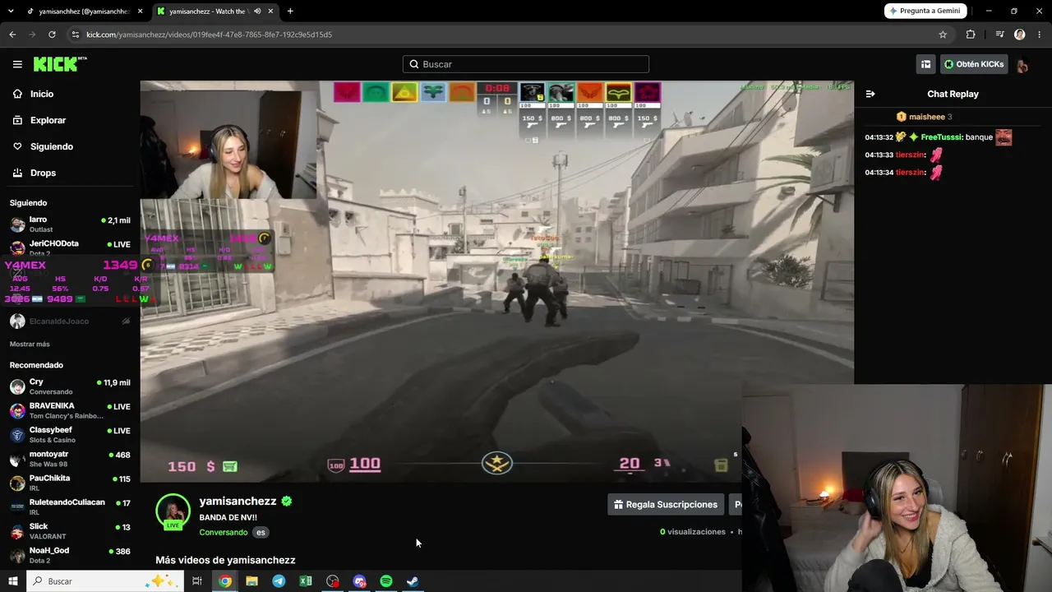Open the Kick hamburger sidebar menu
The image size is (1052, 592).
coord(17,64)
